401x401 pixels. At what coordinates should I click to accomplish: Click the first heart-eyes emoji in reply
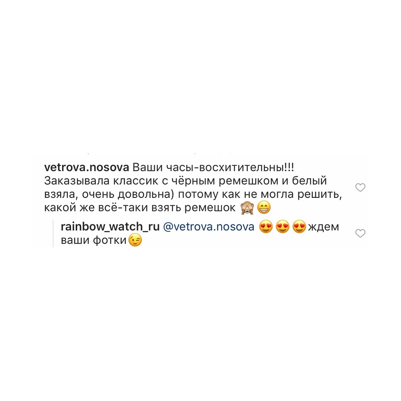click(266, 226)
